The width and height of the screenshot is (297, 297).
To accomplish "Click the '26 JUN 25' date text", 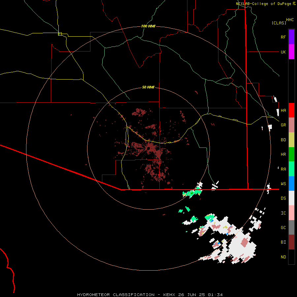I will click(x=192, y=295).
